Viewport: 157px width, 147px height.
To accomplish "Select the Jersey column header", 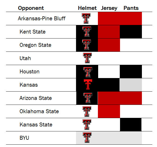I will [109, 8].
